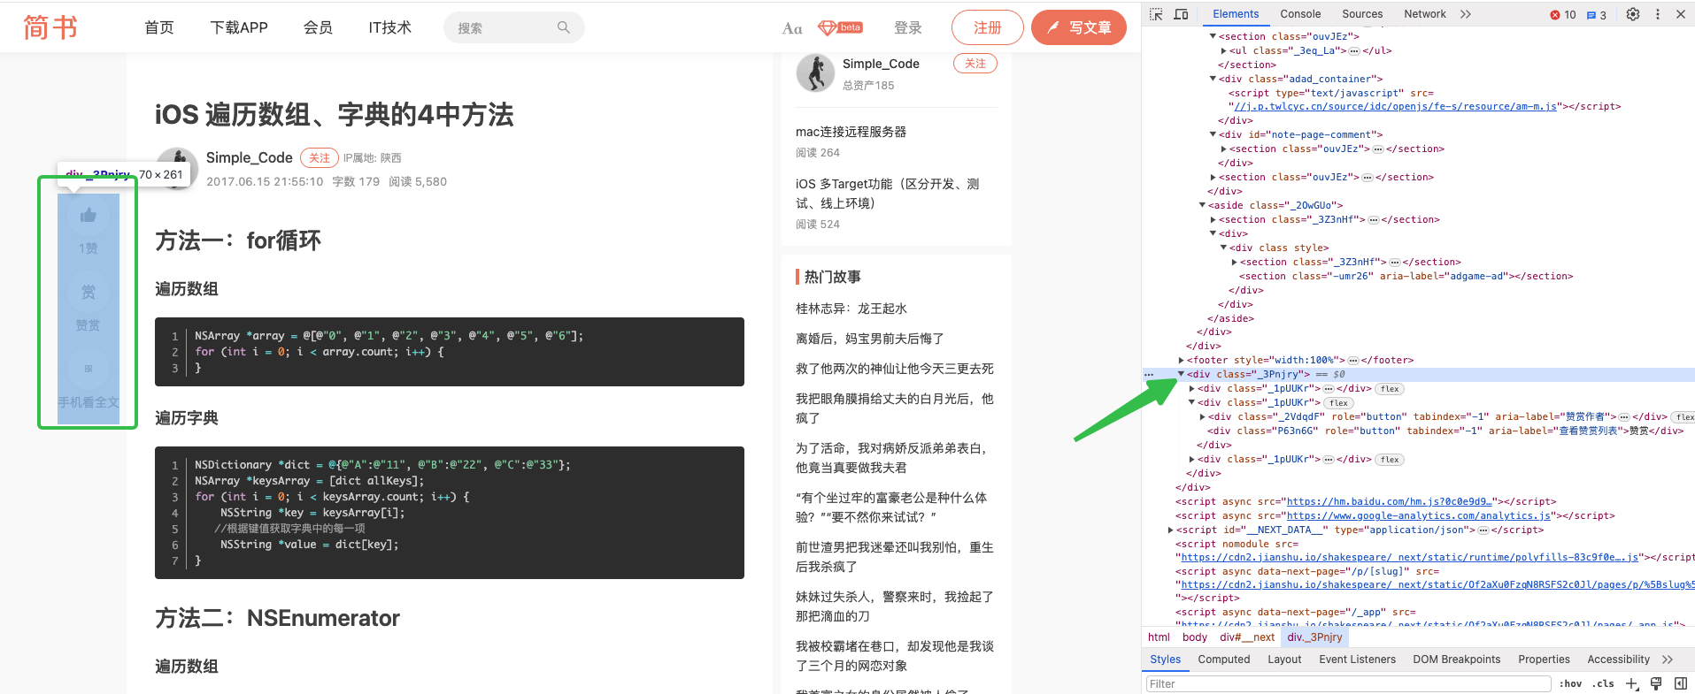Collapse the div class style node
The height and width of the screenshot is (694, 1695).
point(1223,248)
